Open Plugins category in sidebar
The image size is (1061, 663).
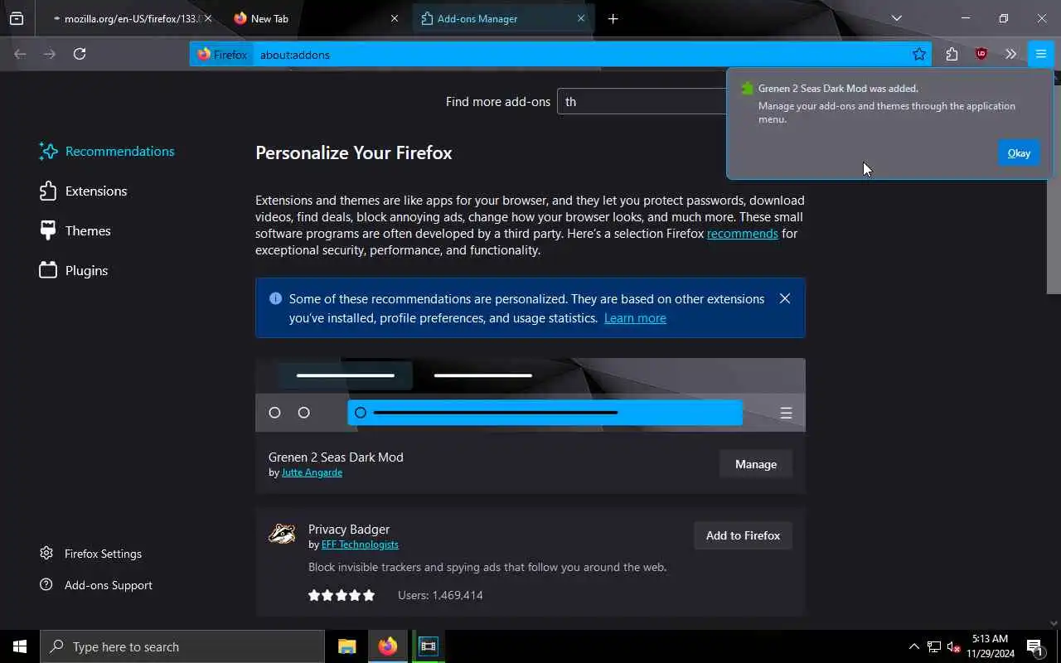coord(74,270)
